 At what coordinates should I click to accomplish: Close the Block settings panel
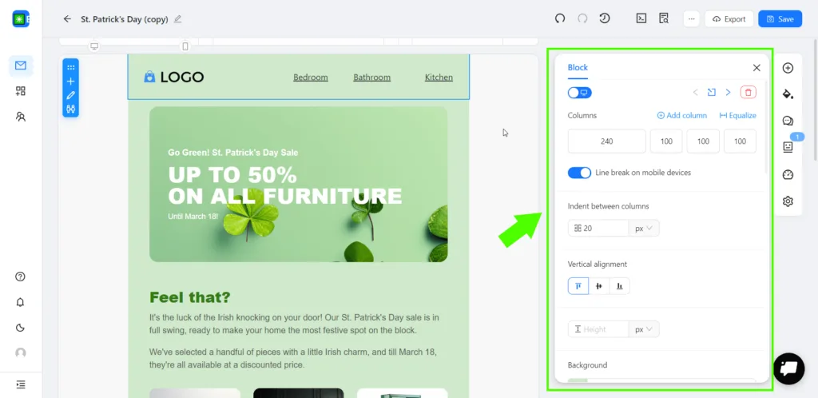click(756, 68)
